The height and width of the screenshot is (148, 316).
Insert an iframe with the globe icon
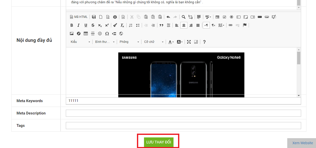point(121,34)
